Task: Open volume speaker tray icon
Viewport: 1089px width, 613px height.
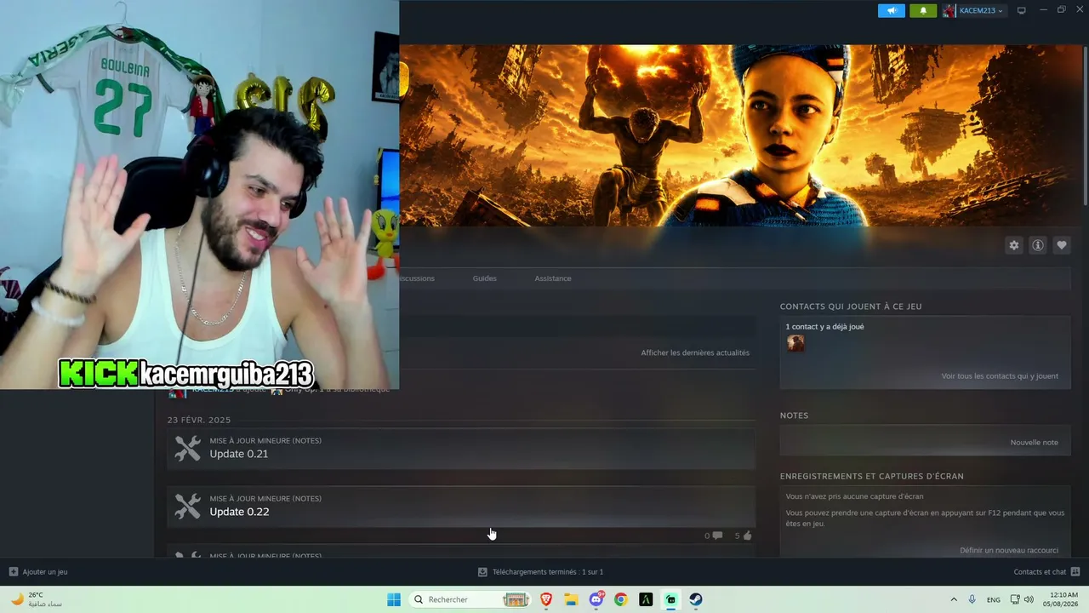Action: [x=1029, y=599]
